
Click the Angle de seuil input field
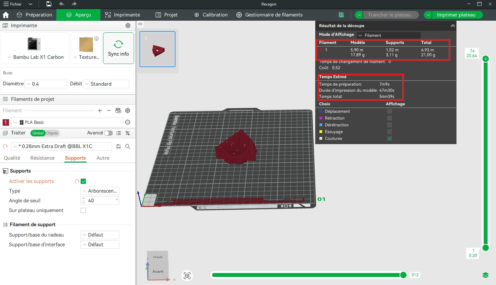[100, 201]
